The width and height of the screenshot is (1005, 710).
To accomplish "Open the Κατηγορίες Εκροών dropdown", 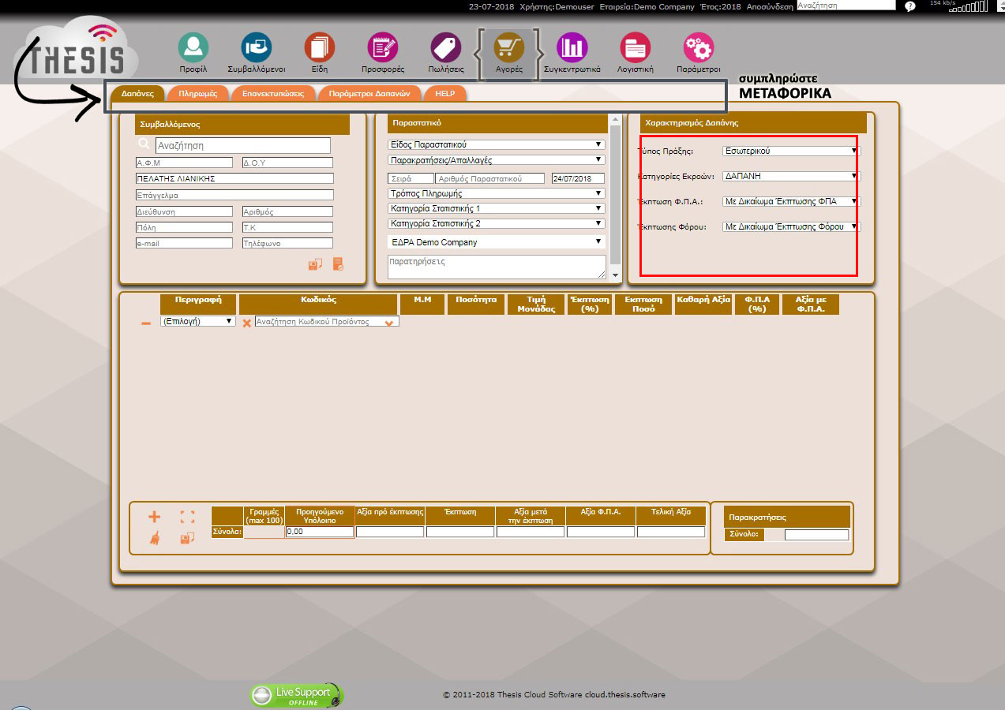I will (x=790, y=177).
